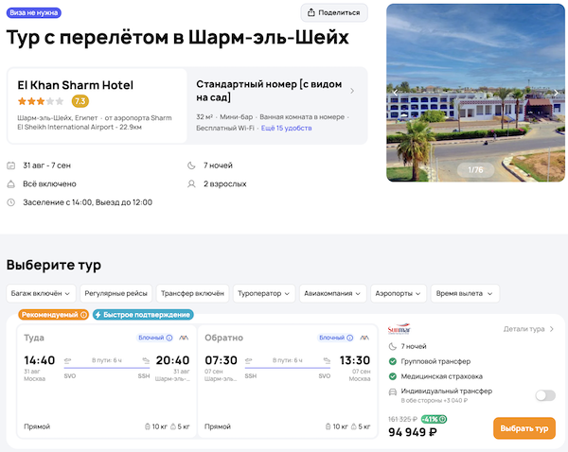Open the Ещё 15 удобств link
The height and width of the screenshot is (452, 568).
pos(287,127)
